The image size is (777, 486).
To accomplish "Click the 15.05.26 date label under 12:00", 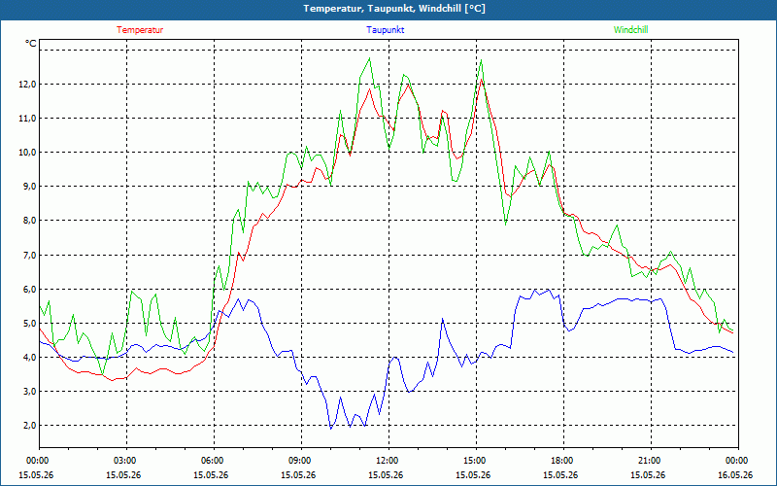I will 386,474.
